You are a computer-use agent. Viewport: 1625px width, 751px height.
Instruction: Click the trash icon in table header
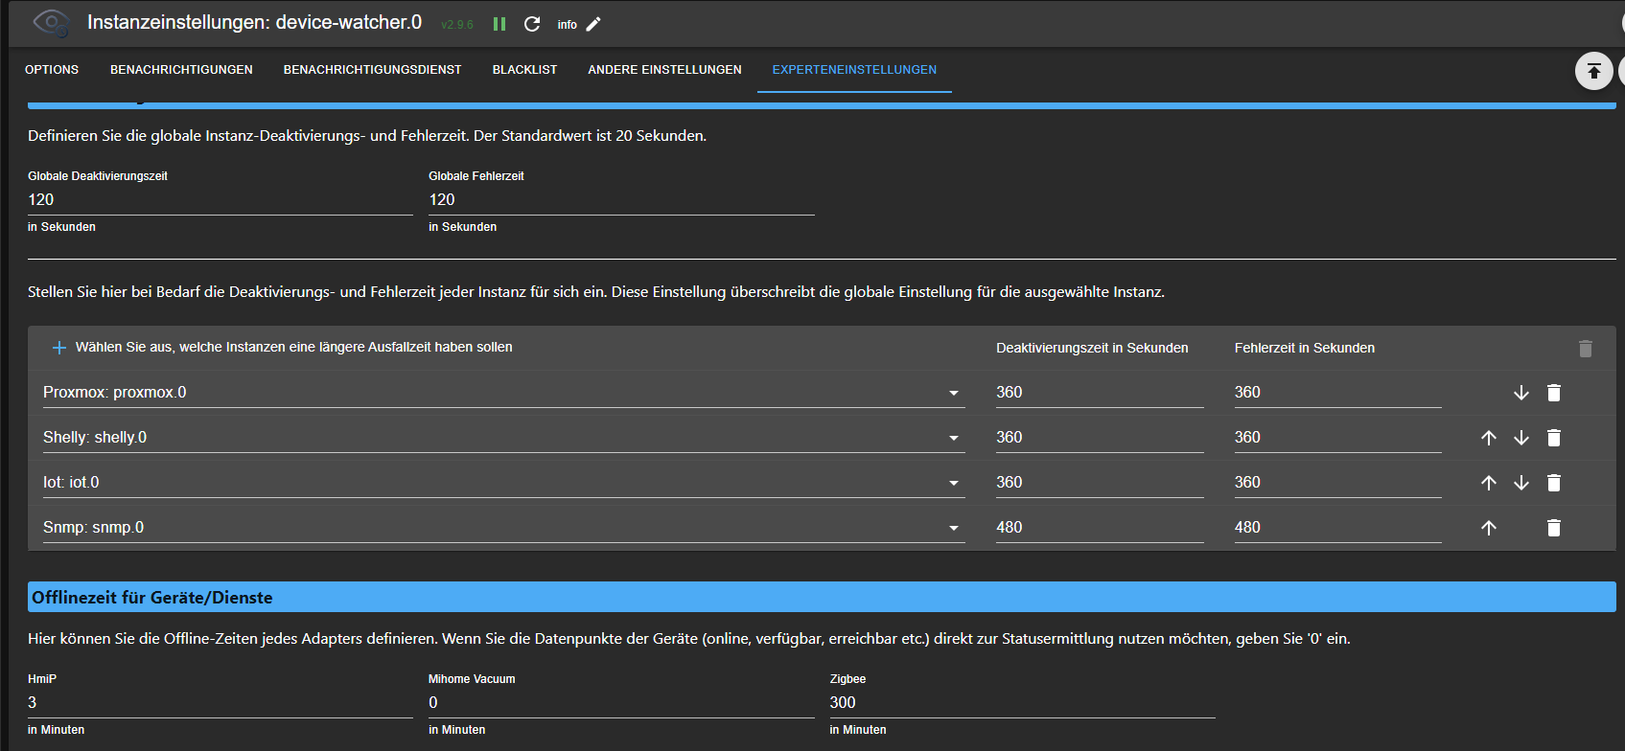(x=1586, y=349)
